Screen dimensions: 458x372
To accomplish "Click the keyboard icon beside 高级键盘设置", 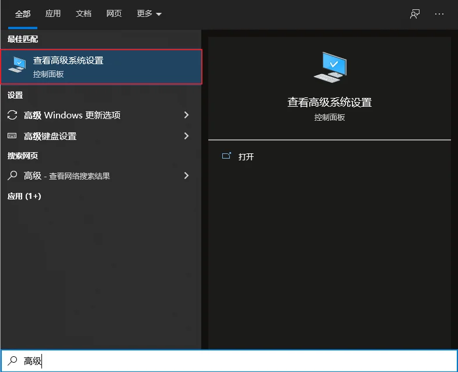I will tap(12, 135).
